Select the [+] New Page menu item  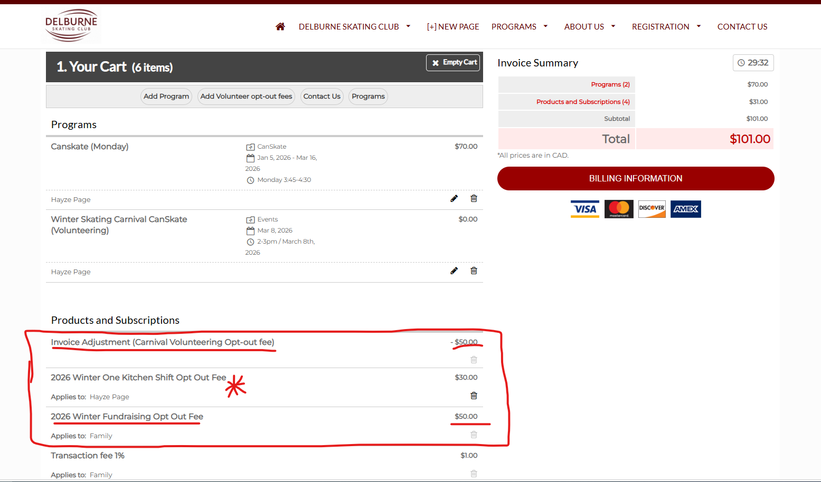[452, 26]
